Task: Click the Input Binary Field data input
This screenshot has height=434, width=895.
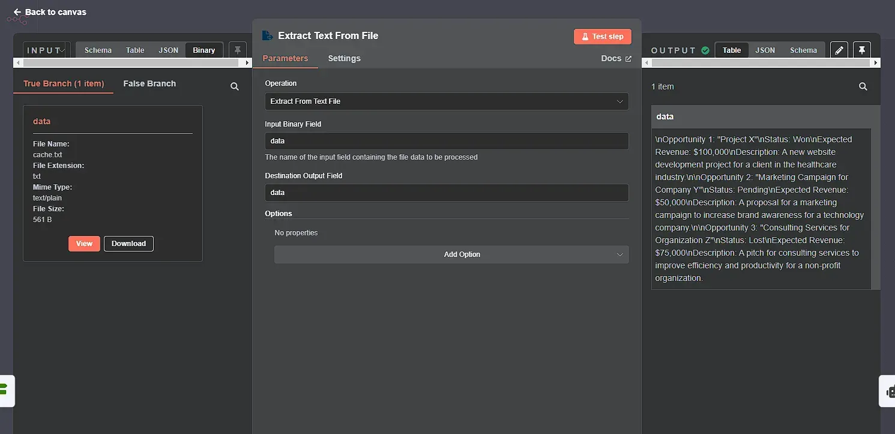Action: (x=446, y=140)
